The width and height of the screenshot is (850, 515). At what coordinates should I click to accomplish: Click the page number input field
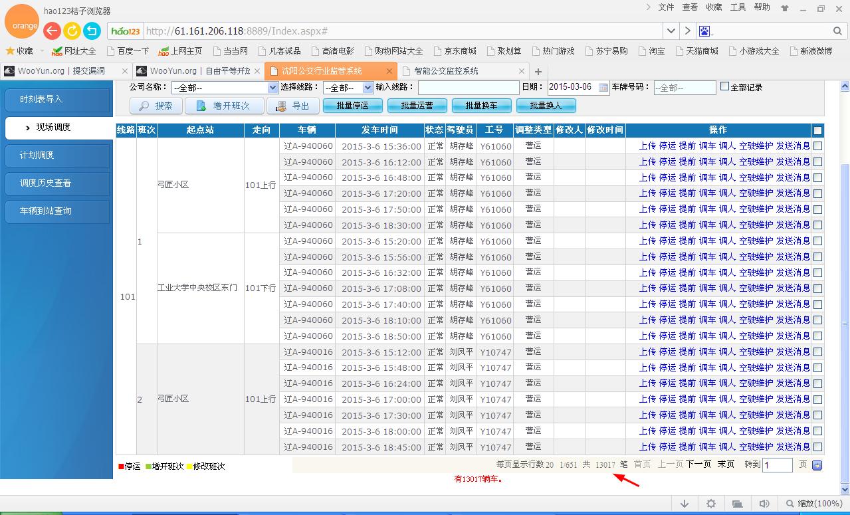click(778, 465)
